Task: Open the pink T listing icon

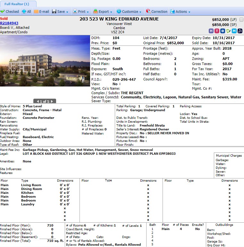Action: (x=217, y=31)
